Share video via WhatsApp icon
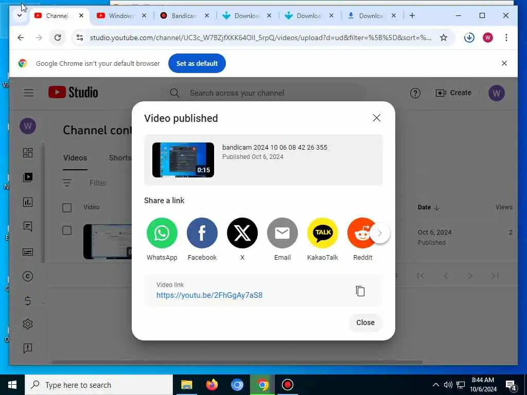Viewport: 527px width, 395px height. pyautogui.click(x=162, y=233)
